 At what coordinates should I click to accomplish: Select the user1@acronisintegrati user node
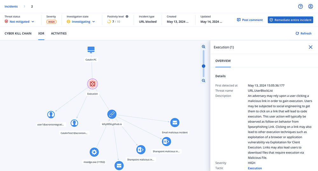(51, 115)
